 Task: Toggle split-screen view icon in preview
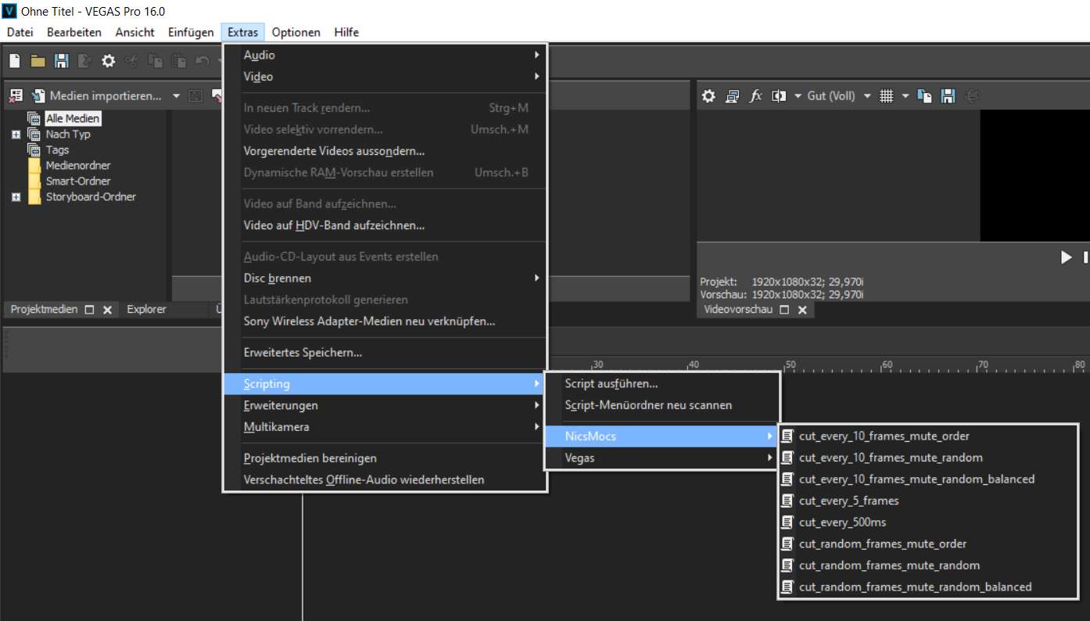point(779,96)
